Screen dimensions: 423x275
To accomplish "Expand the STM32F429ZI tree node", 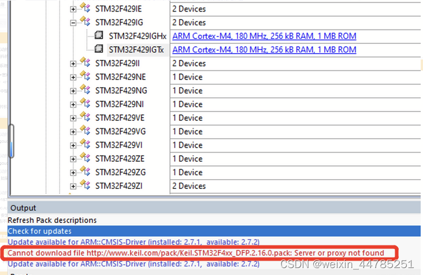I will 73,186.
